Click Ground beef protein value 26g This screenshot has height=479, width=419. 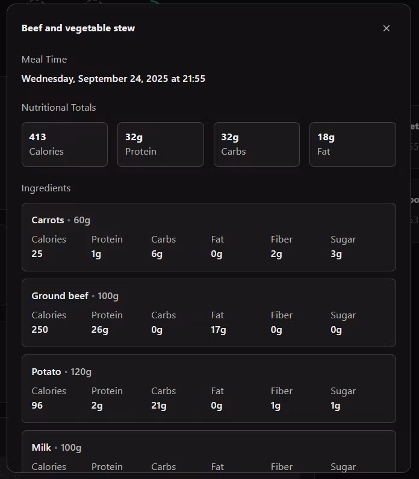[x=100, y=330]
